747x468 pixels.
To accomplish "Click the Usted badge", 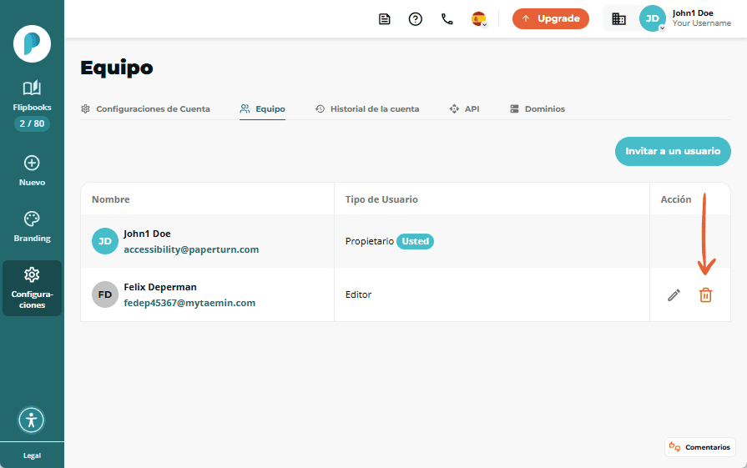I will [x=415, y=241].
